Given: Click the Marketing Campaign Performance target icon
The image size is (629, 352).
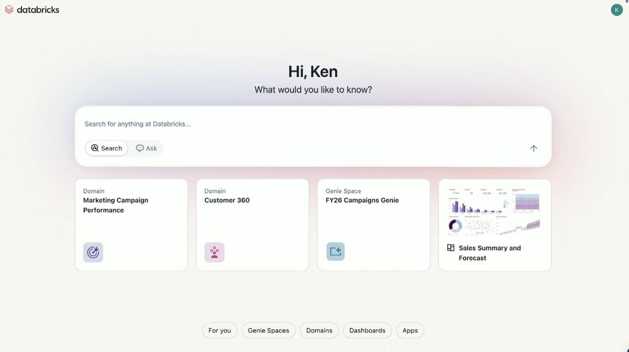Looking at the screenshot, I should point(93,252).
